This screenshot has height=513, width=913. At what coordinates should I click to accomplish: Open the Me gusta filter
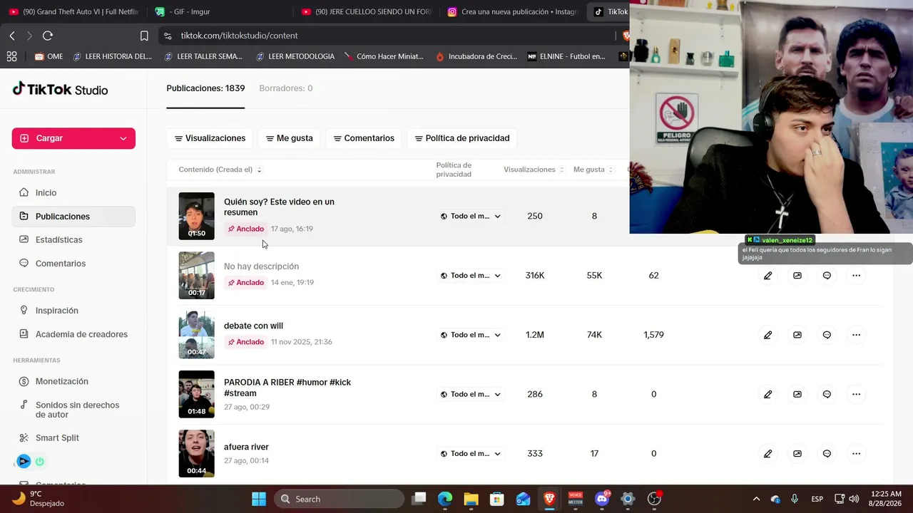point(290,138)
